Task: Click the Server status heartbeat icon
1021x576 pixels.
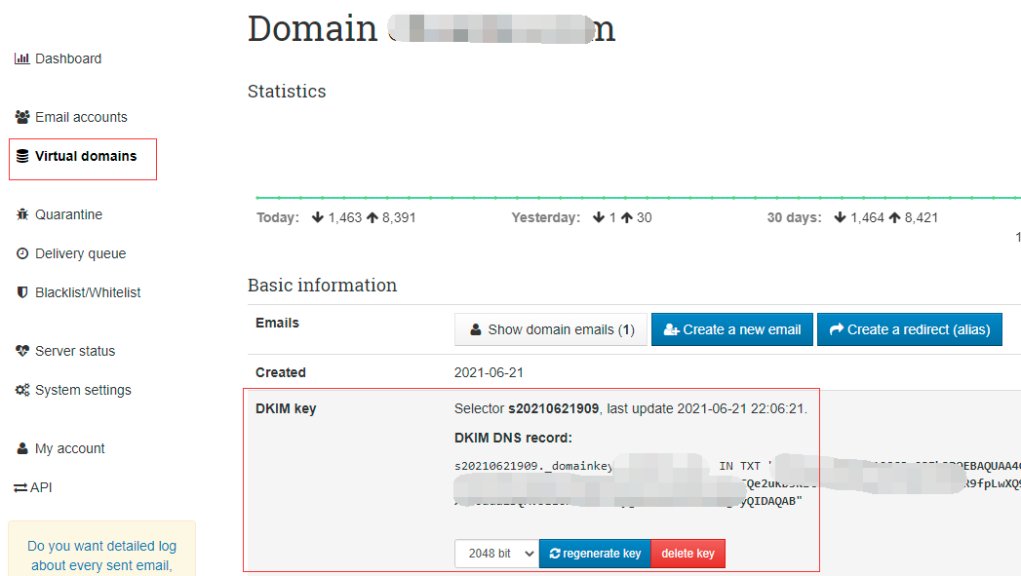Action: coord(22,351)
